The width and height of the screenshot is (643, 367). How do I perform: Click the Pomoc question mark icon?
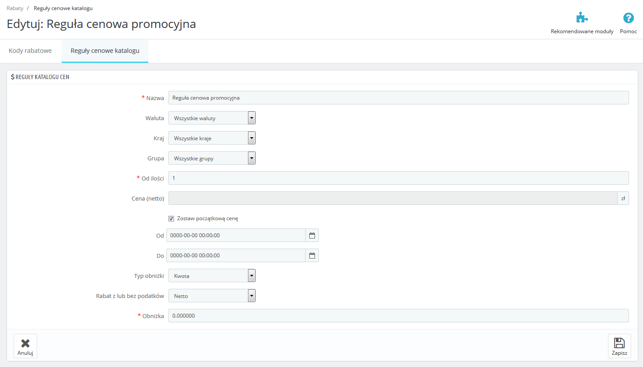(628, 18)
